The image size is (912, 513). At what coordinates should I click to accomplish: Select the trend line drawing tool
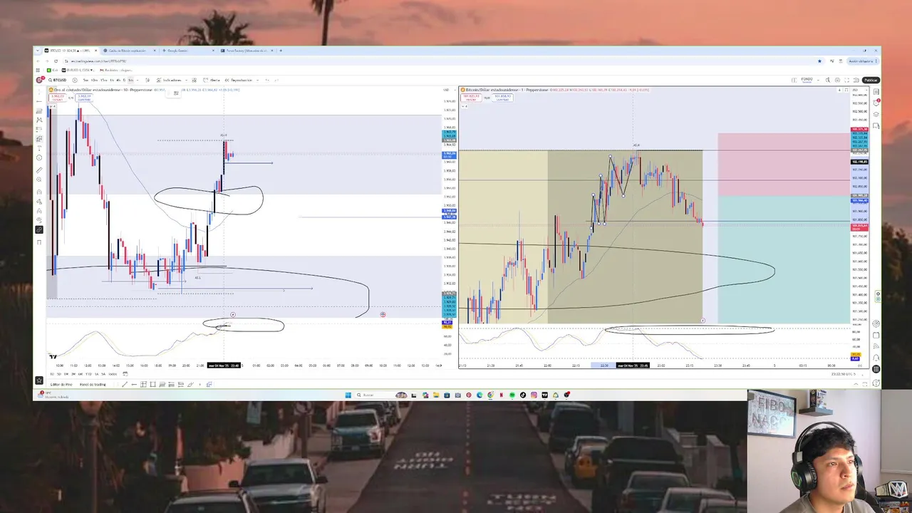39,101
